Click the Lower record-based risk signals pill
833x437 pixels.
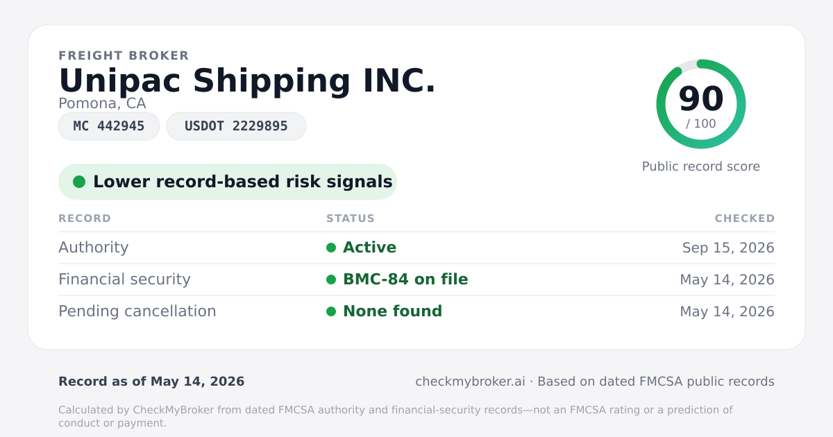[228, 182]
